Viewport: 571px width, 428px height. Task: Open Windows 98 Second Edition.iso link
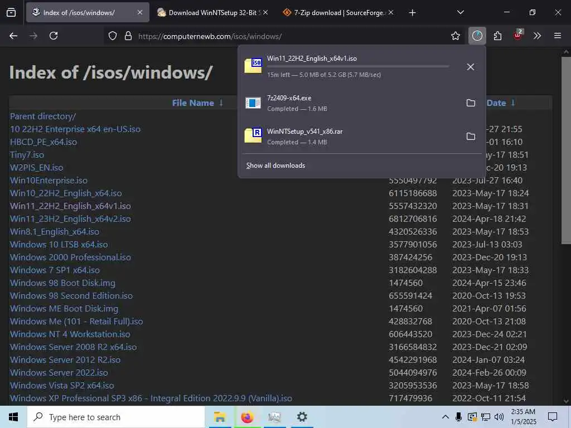coord(71,295)
